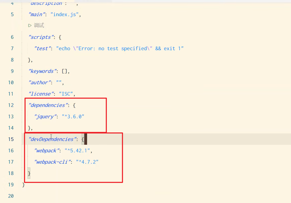This screenshot has height=203, width=291.
Task: Place cursor on the "ISC" license value
Action: point(66,94)
